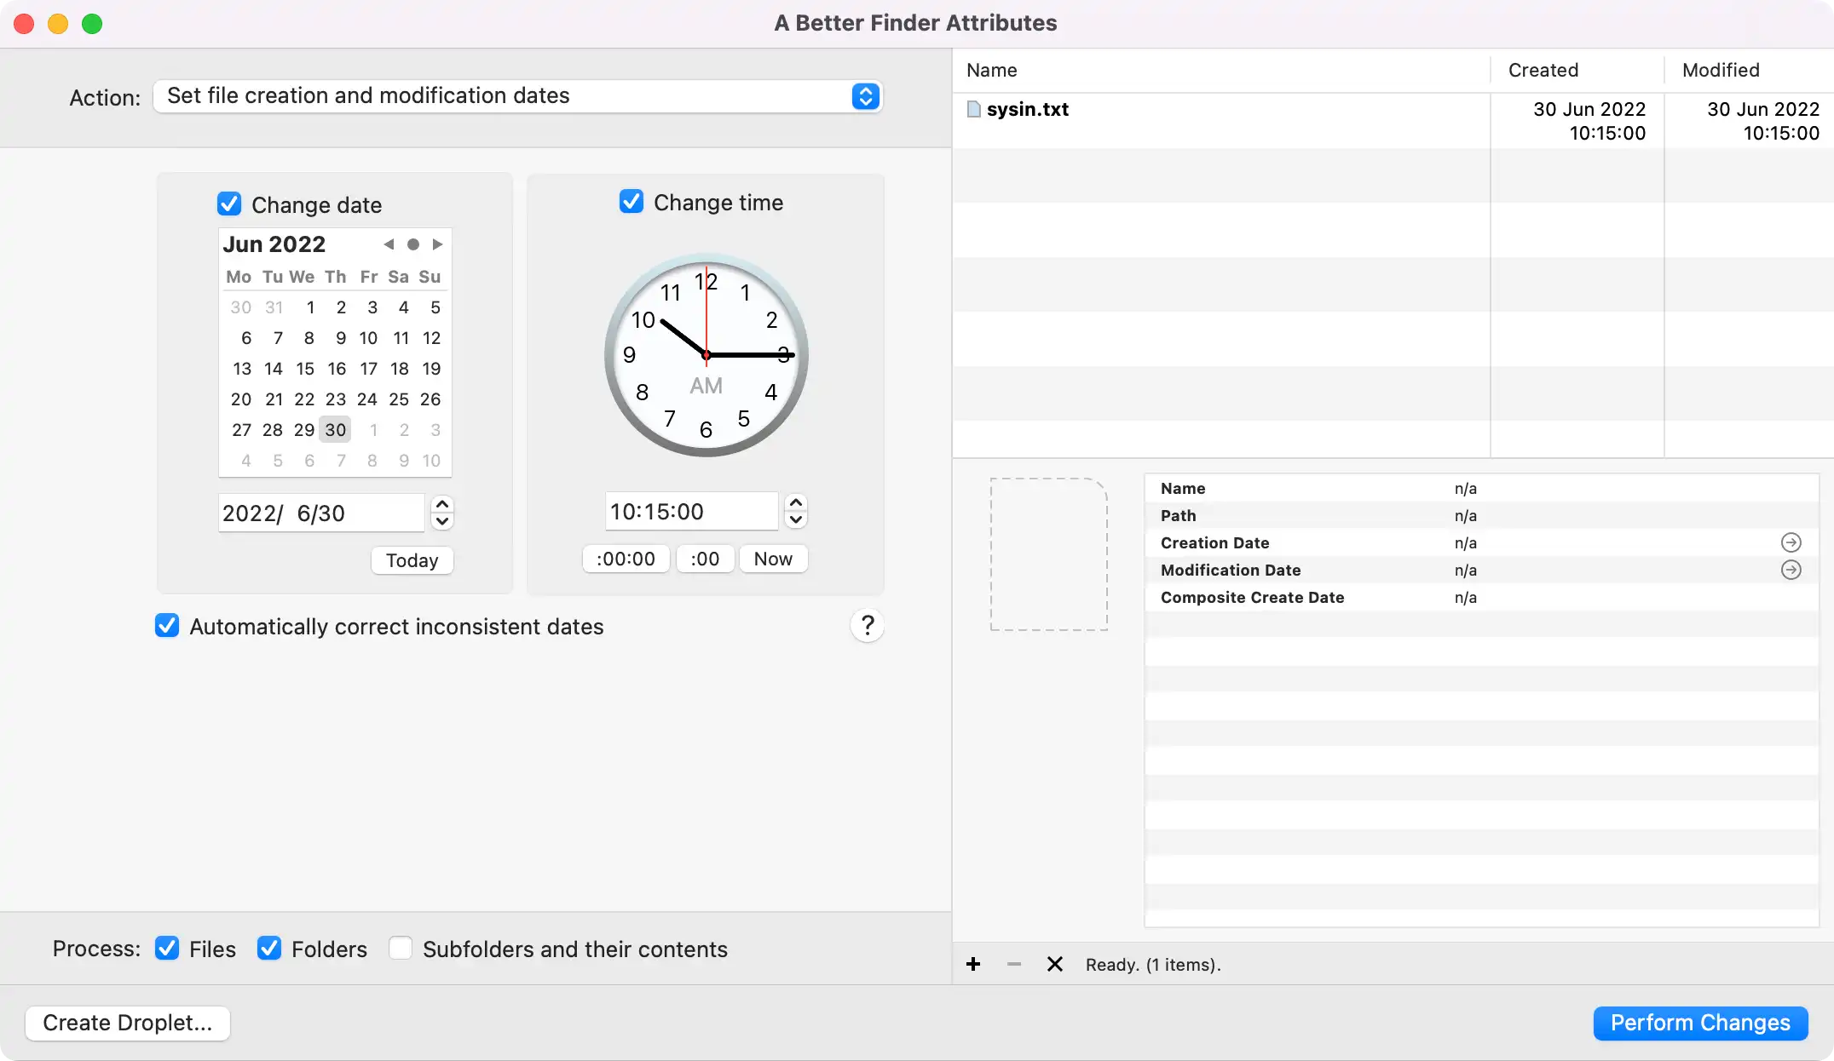
Task: Click the date input field 2022/6/30
Action: (321, 513)
